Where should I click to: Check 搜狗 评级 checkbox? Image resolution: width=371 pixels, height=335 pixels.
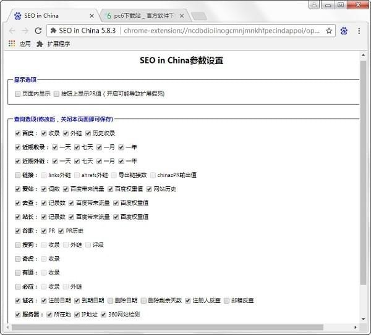pyautogui.click(x=88, y=245)
